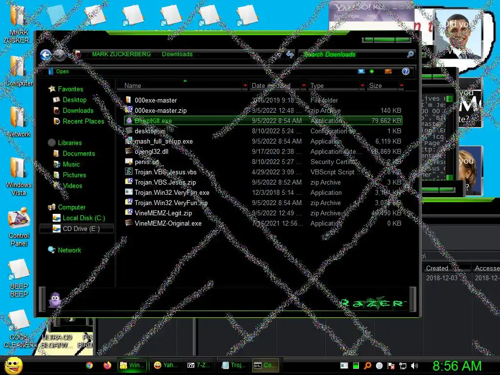Launch Firefox from the taskbar
The width and height of the screenshot is (500, 375).
[107, 365]
